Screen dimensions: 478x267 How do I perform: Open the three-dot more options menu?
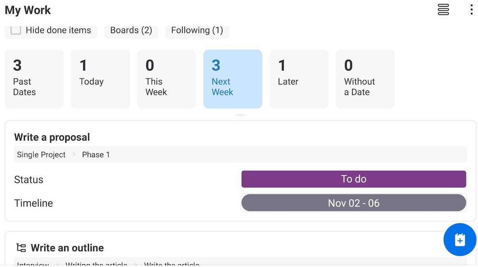(x=471, y=10)
